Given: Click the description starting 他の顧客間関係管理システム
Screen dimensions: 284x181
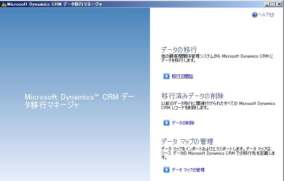Looking at the screenshot, I should tap(217, 58).
